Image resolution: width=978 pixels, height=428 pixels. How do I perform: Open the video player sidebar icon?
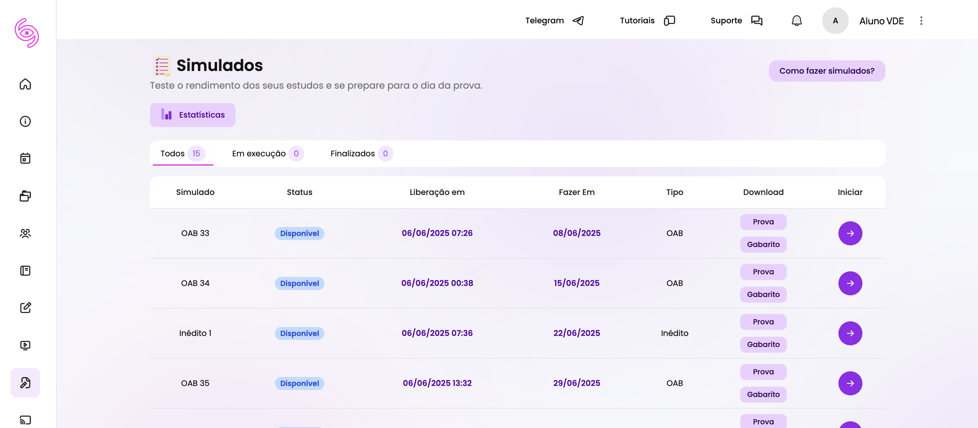pos(25,345)
